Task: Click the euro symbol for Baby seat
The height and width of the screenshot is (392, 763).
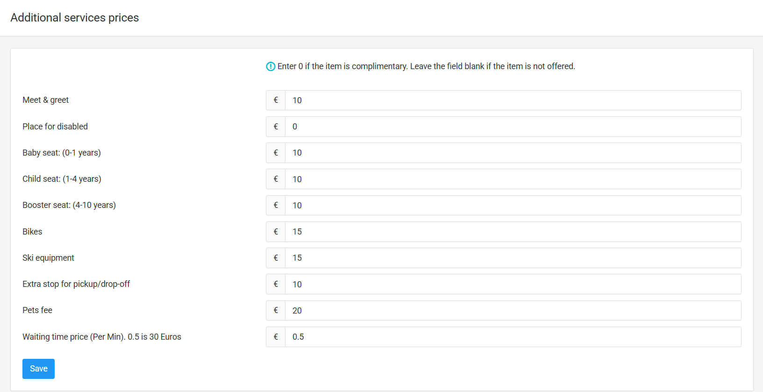Action: click(x=276, y=153)
